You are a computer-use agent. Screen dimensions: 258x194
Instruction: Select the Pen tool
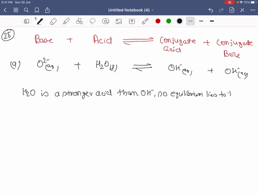(40, 22)
